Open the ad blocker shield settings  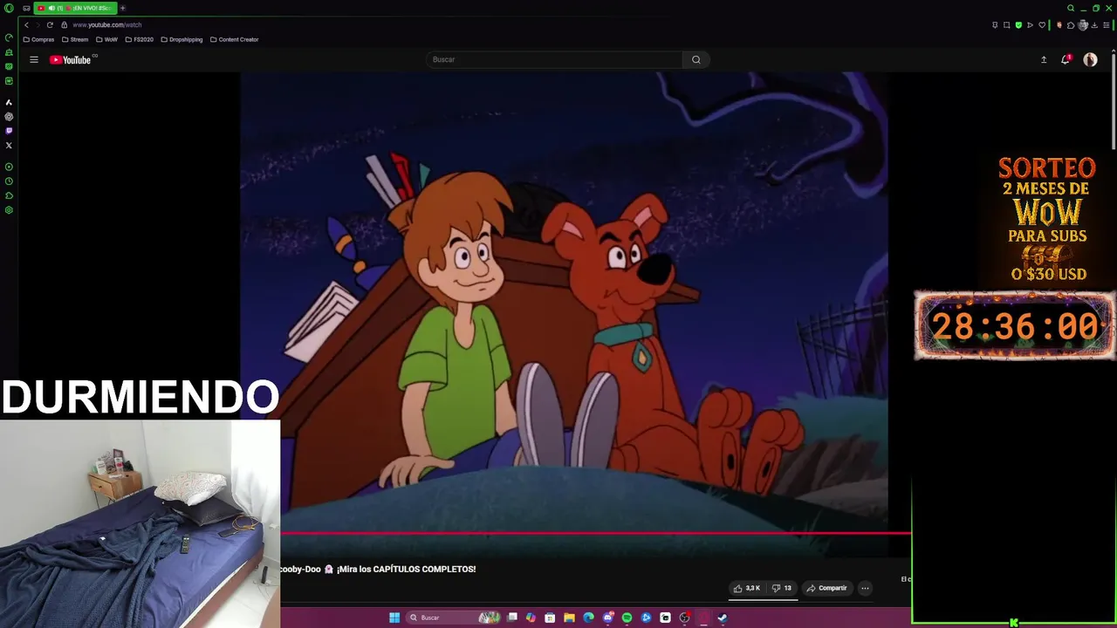pyautogui.click(x=1018, y=24)
